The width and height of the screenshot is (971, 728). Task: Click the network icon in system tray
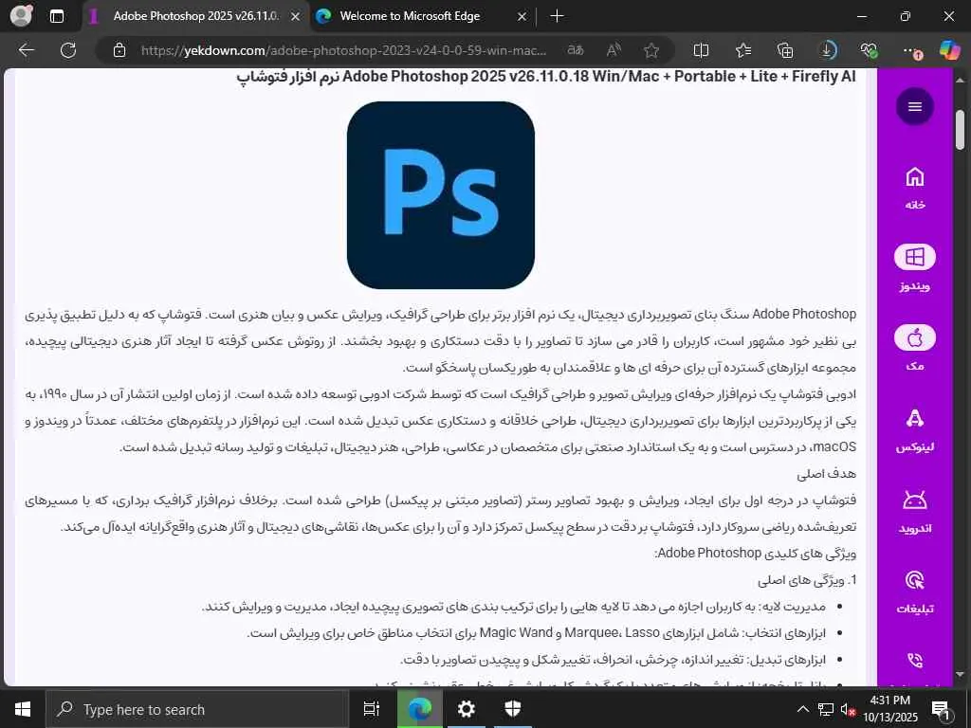826,709
